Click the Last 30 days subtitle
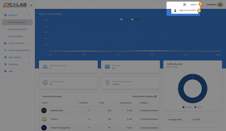The width and height of the screenshot is (226, 131). point(172,67)
